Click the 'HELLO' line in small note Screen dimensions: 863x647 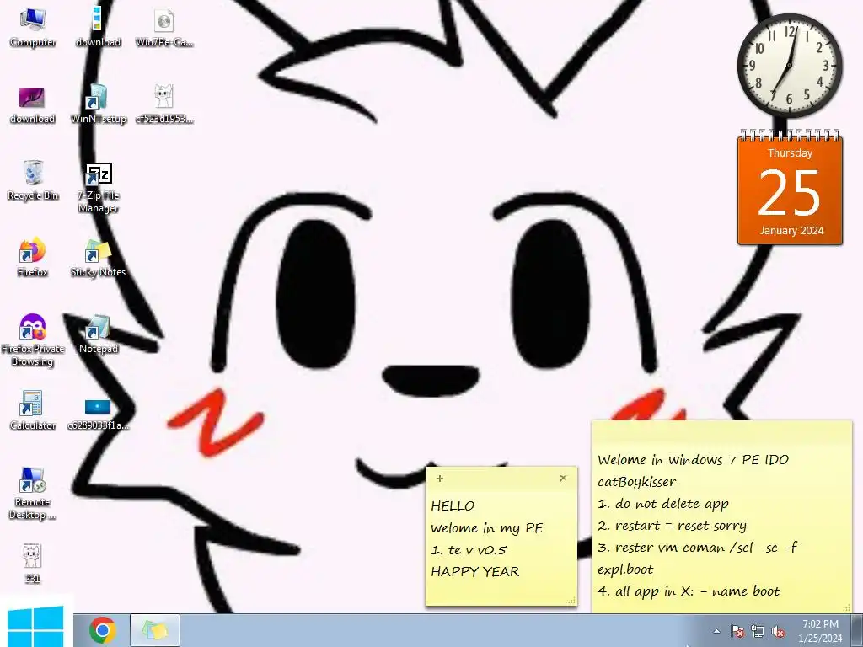pos(453,505)
